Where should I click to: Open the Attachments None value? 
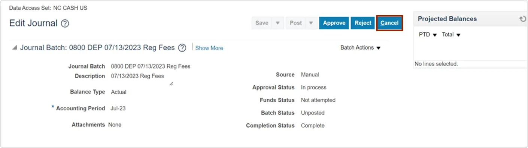pyautogui.click(x=115, y=125)
